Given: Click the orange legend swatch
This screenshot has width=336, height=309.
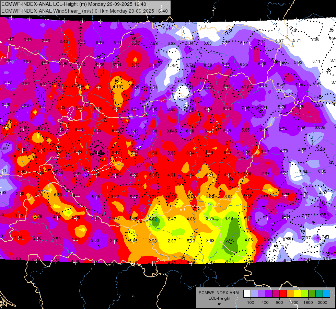Looking at the screenshot, I should (x=290, y=294).
